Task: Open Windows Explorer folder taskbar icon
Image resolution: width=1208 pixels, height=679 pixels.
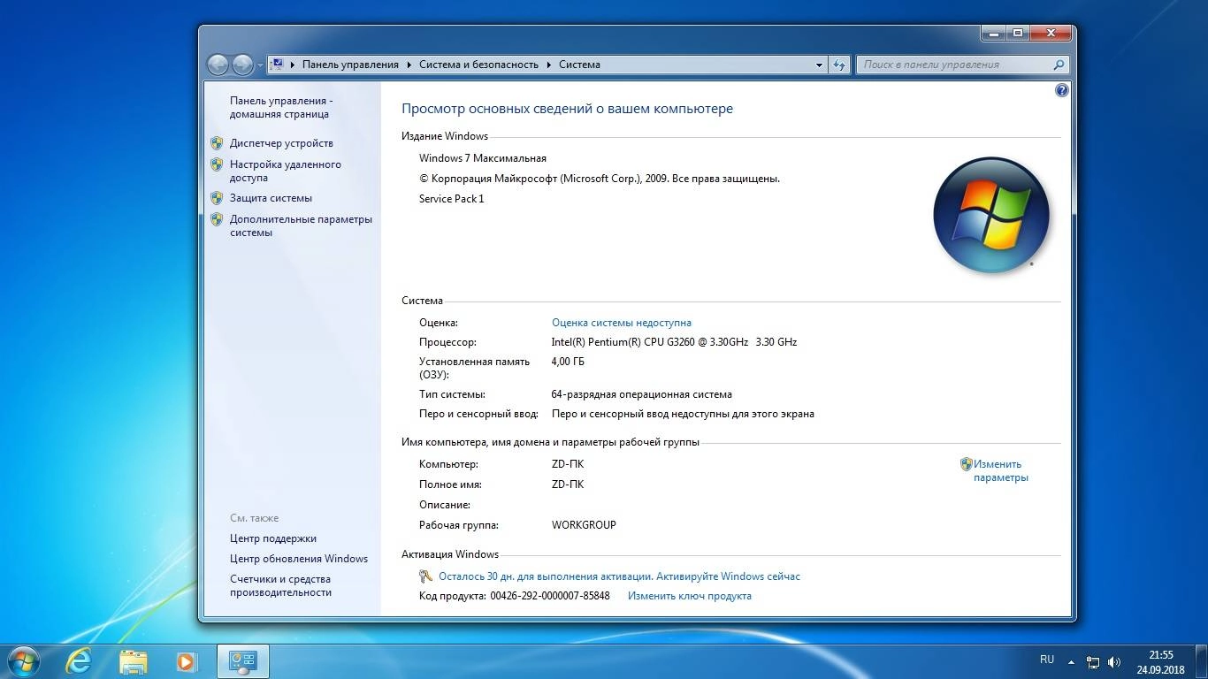Action: click(133, 660)
